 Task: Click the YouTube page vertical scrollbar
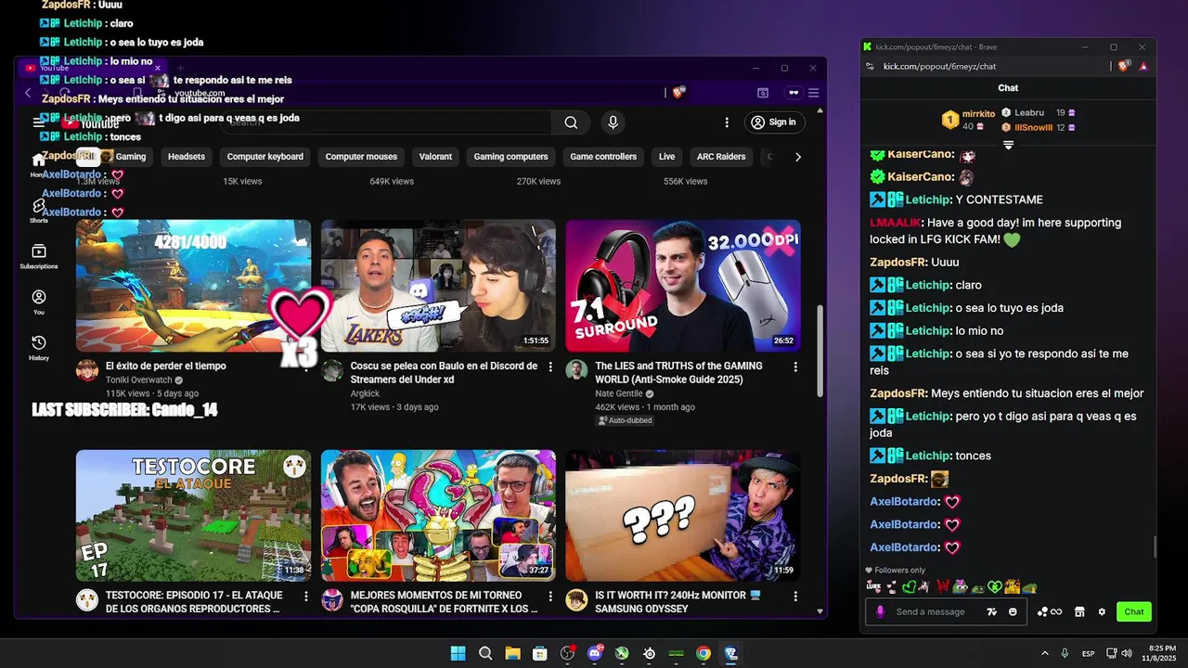pos(820,351)
